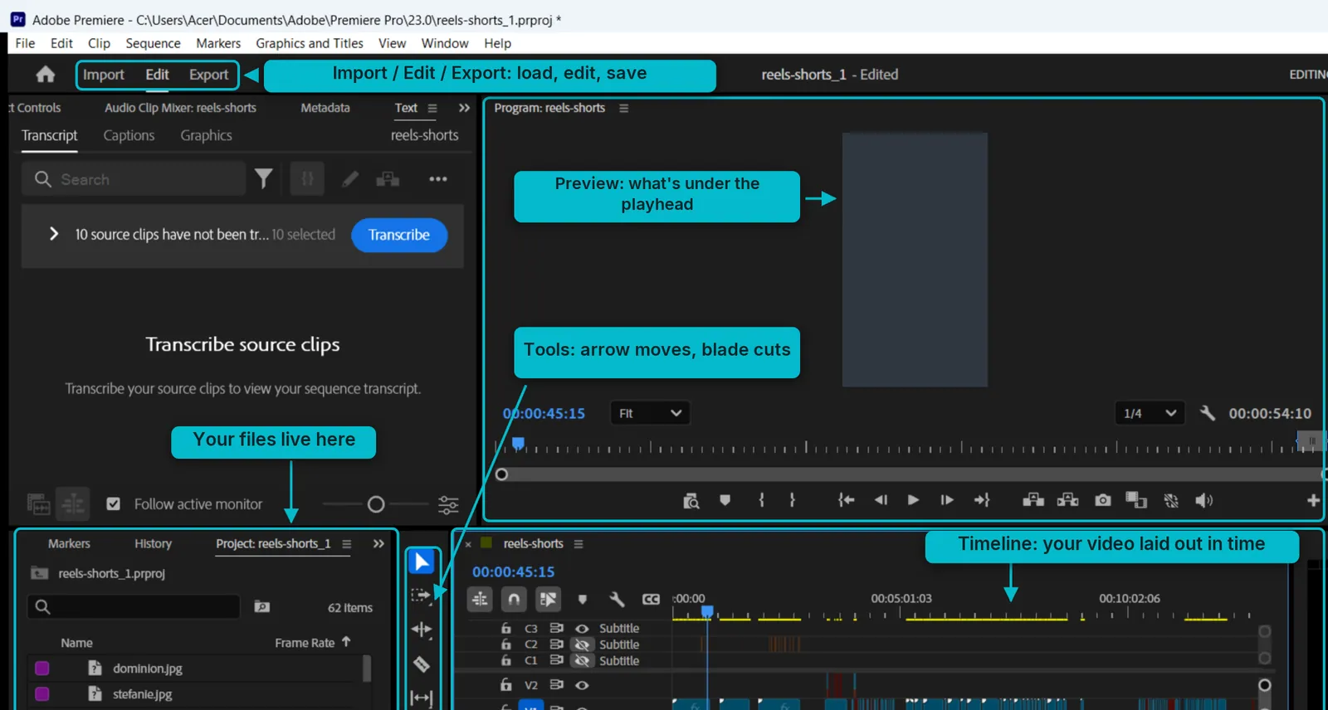Toggle Follow active monitor checkbox
The image size is (1328, 710).
coord(114,503)
